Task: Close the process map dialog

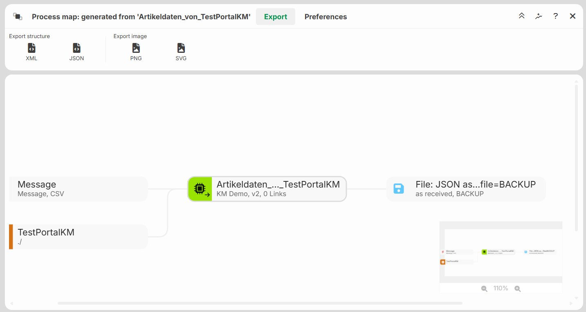Action: pos(573,16)
